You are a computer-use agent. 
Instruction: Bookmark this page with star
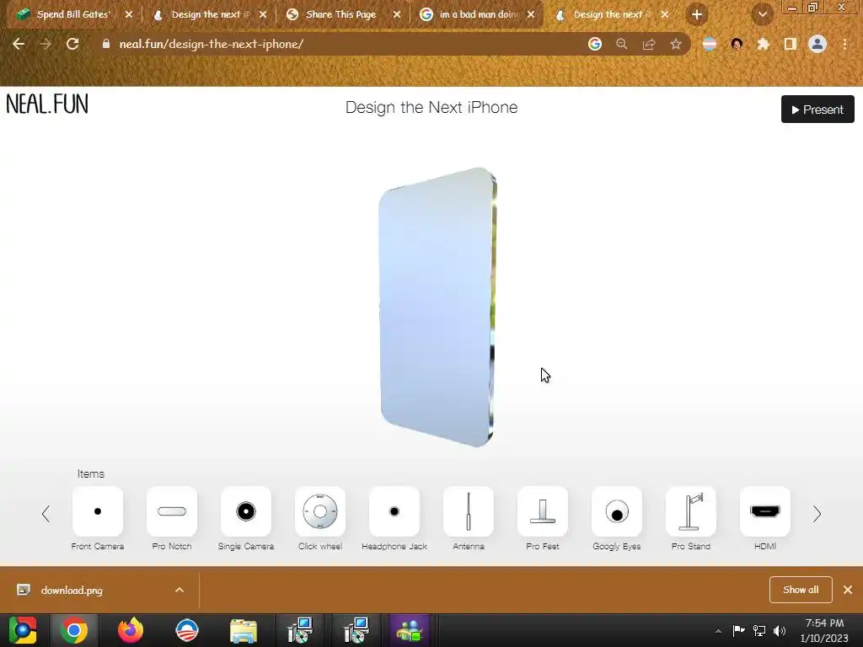(x=675, y=44)
